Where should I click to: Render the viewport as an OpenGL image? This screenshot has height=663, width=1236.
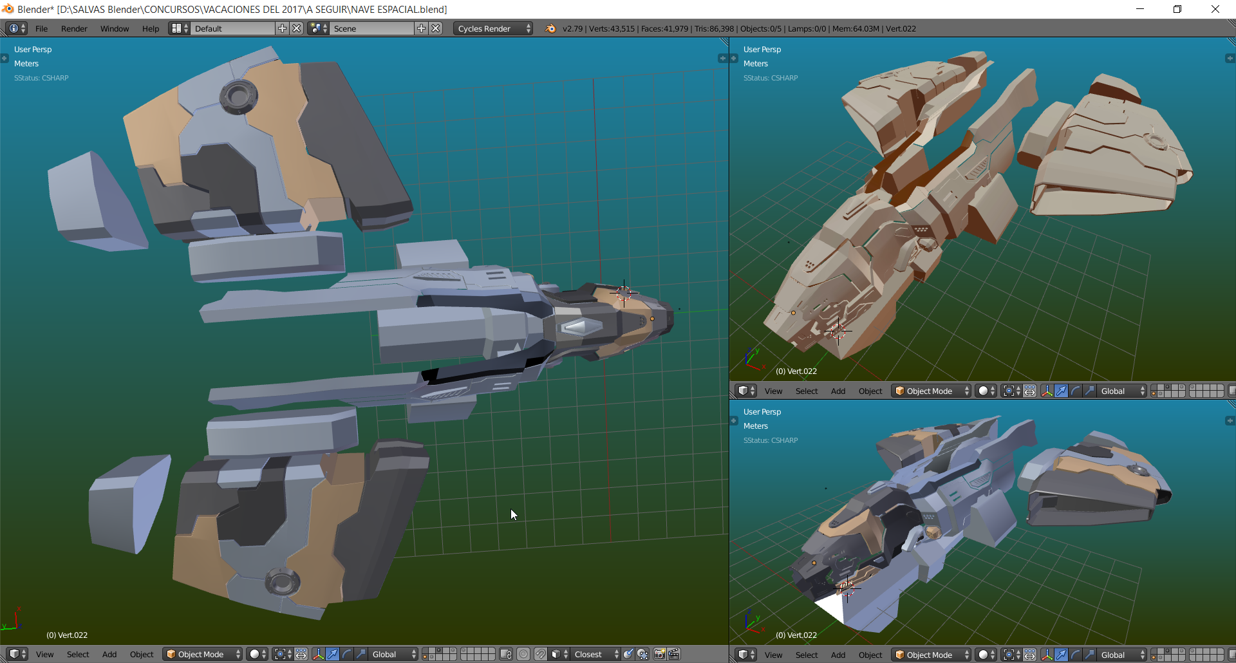[660, 654]
